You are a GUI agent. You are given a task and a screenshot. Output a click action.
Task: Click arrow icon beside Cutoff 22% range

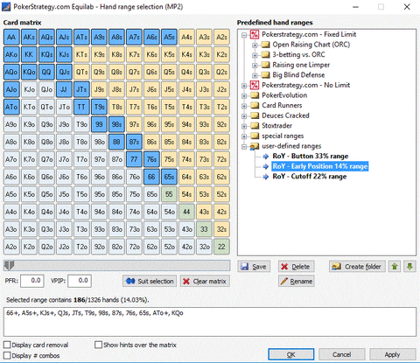tap(265, 177)
